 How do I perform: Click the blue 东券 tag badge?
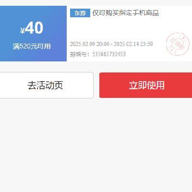point(80,13)
